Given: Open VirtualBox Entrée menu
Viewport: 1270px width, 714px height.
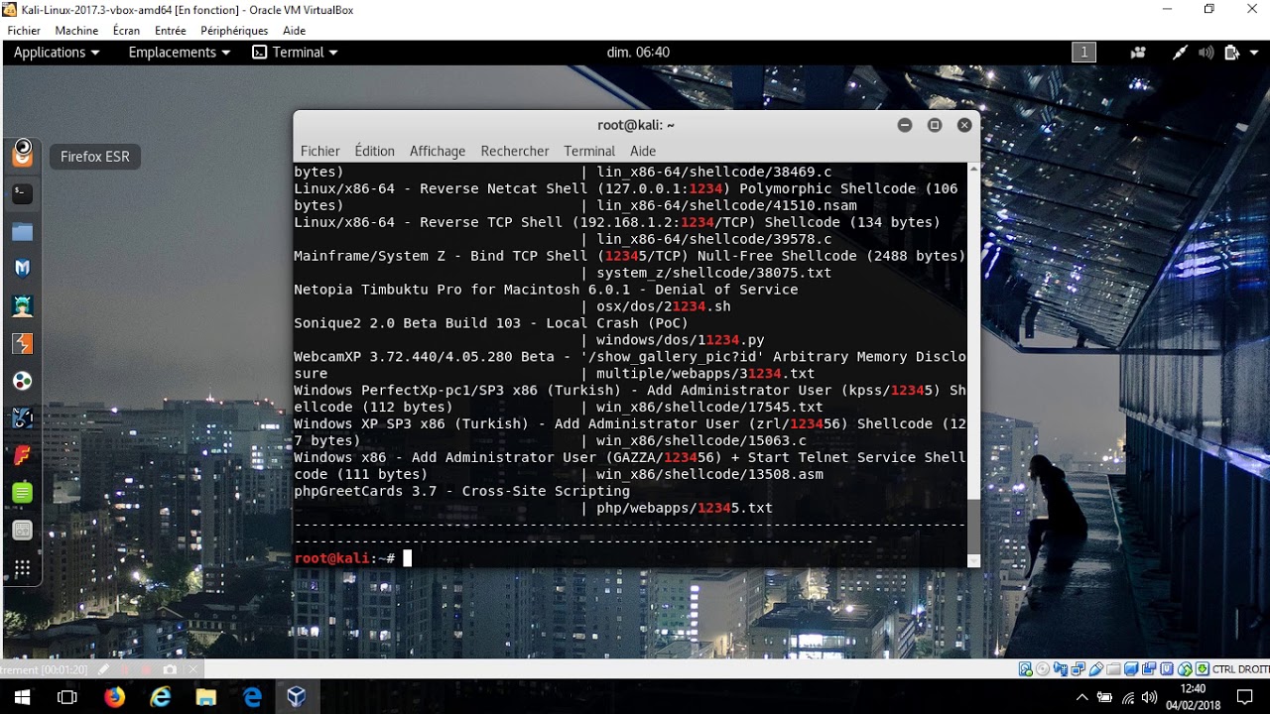Looking at the screenshot, I should tap(171, 31).
